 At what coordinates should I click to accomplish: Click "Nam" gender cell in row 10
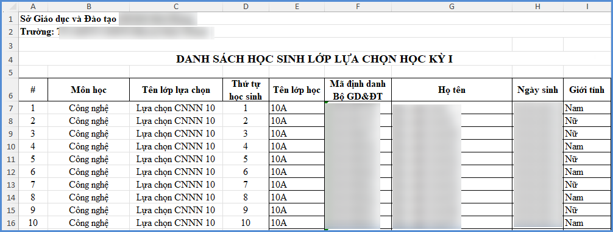point(587,146)
